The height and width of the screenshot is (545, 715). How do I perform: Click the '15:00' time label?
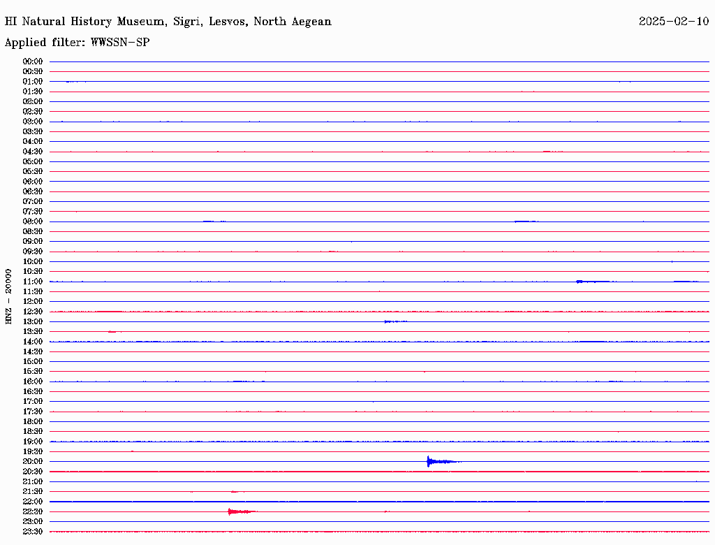click(33, 361)
